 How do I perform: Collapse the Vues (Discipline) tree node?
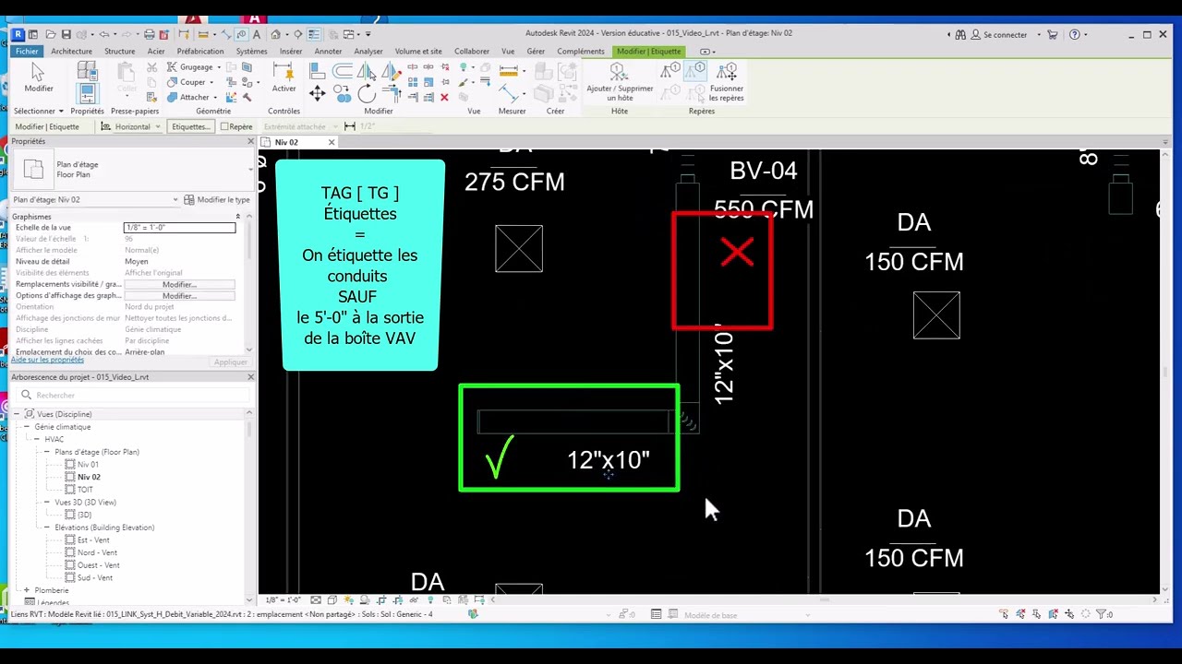tap(17, 414)
